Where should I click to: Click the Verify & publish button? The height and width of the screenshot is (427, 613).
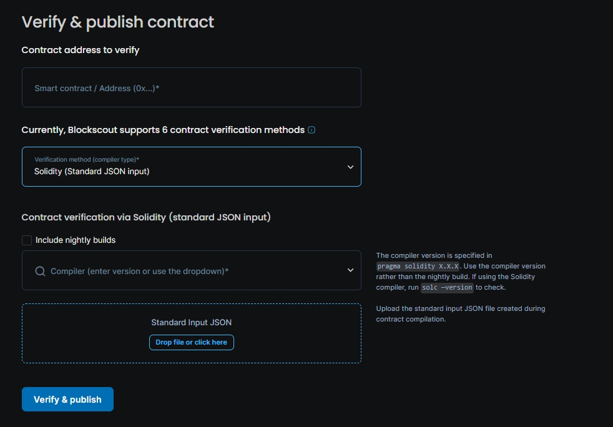(x=67, y=400)
